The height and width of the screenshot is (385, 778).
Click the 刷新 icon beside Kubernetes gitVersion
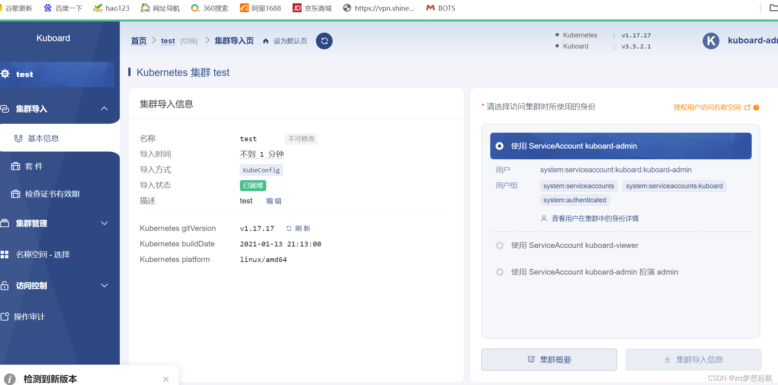point(289,228)
